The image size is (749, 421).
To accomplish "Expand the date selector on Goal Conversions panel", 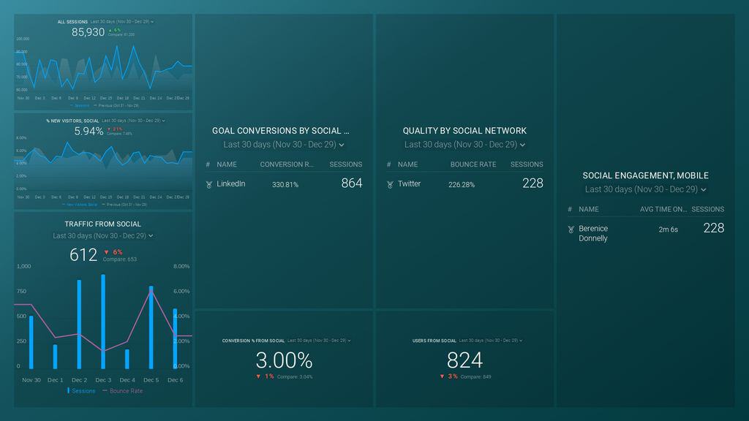I will pyautogui.click(x=341, y=144).
